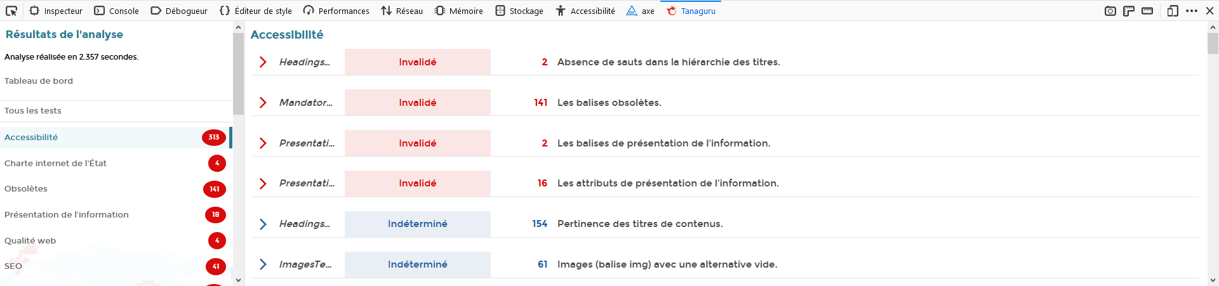The image size is (1219, 286).
Task: Expand the Headings indéterminé result row
Action: click(263, 224)
